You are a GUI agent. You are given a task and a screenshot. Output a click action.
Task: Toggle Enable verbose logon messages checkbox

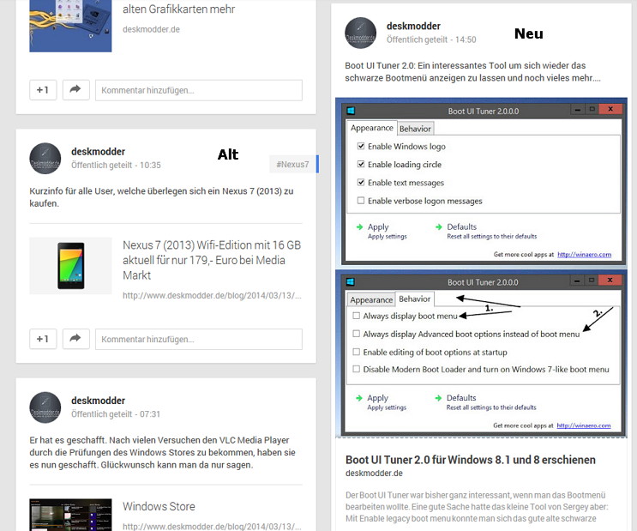(361, 200)
